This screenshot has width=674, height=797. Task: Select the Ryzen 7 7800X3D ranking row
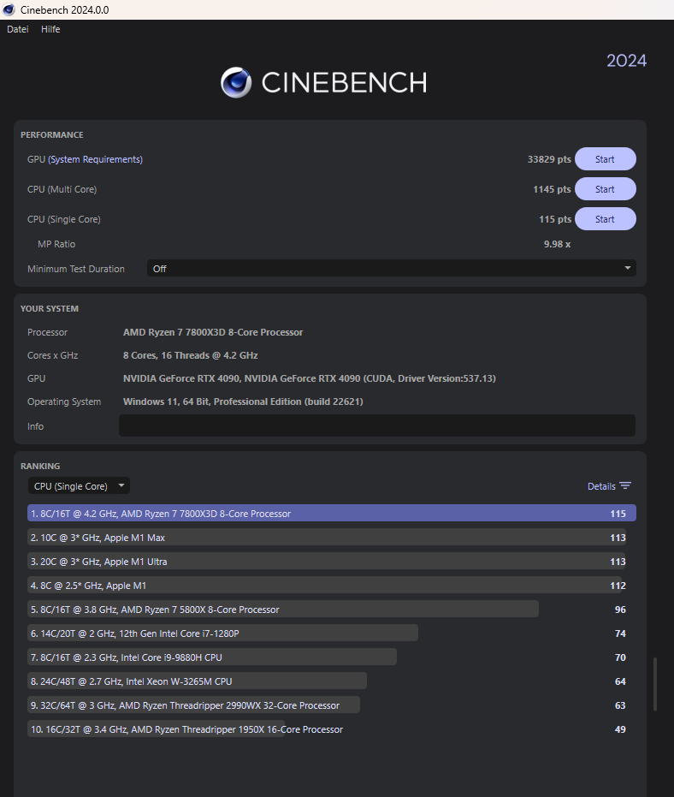[332, 514]
